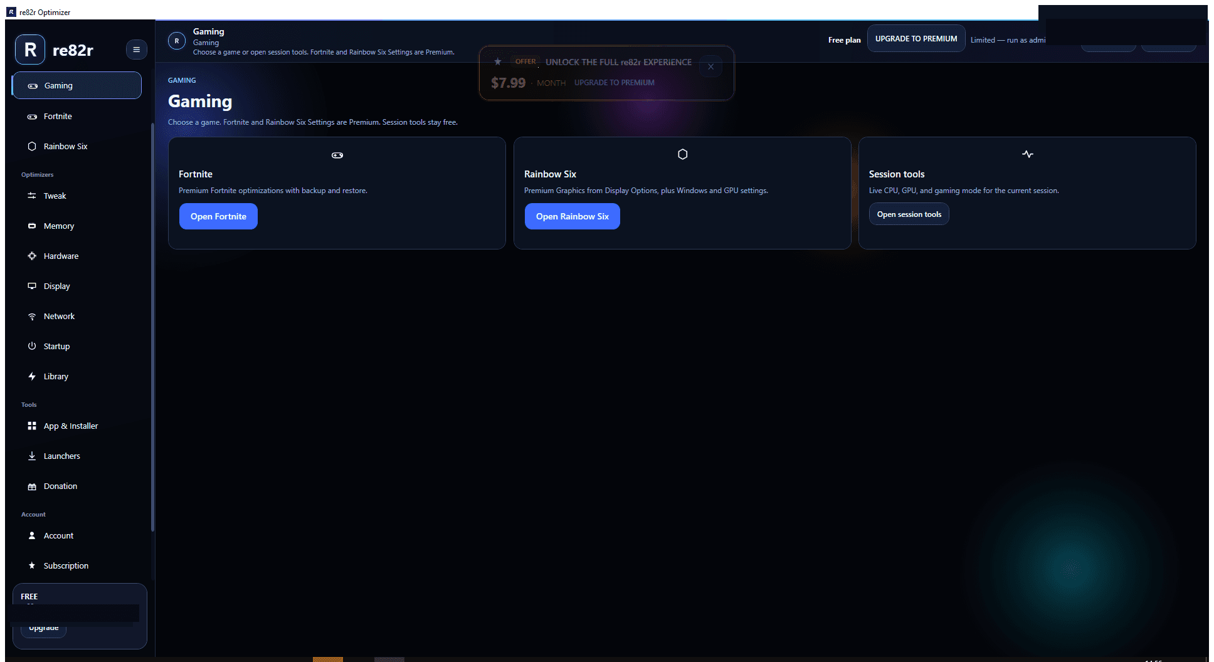The image size is (1214, 662).
Task: Click the re82r logo icon in sidebar
Action: (x=30, y=50)
